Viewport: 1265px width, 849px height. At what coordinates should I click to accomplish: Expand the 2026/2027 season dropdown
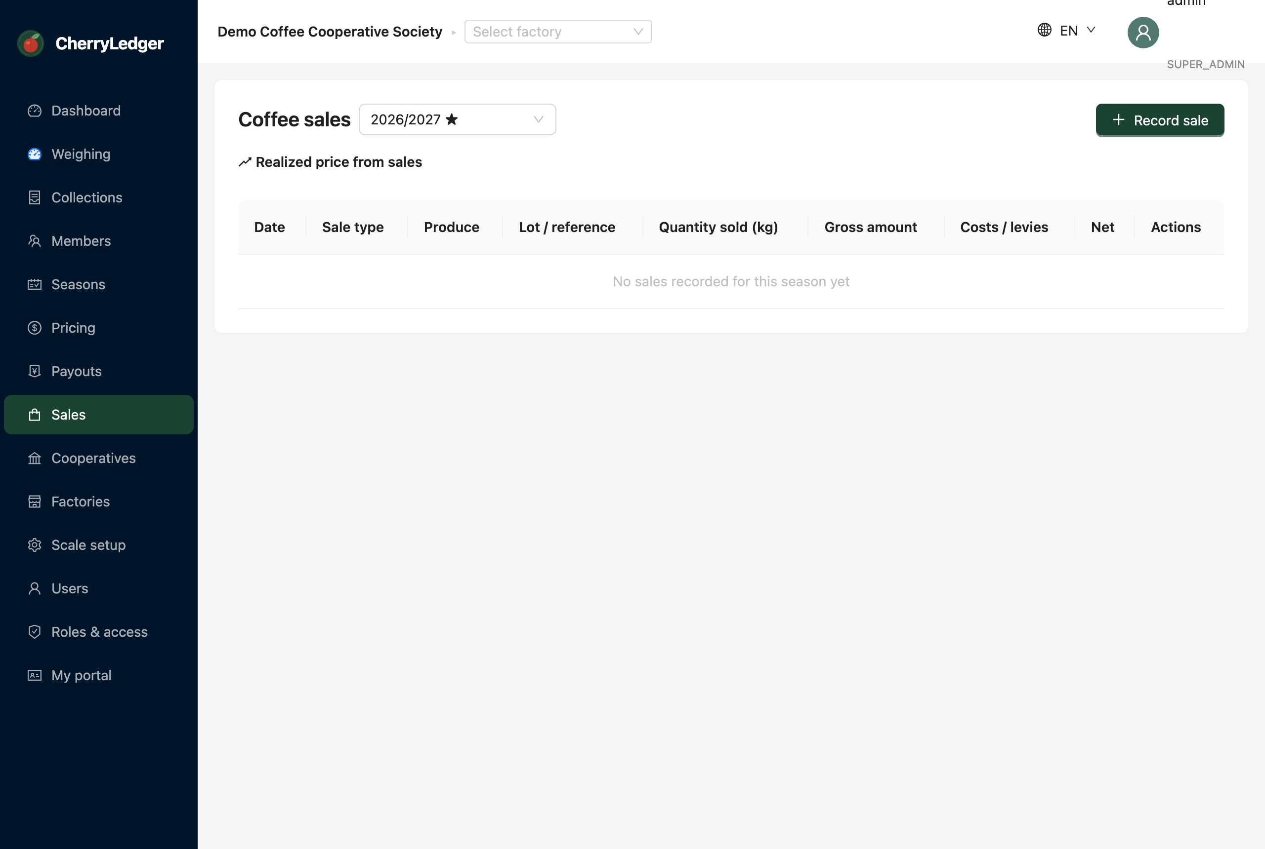[457, 119]
